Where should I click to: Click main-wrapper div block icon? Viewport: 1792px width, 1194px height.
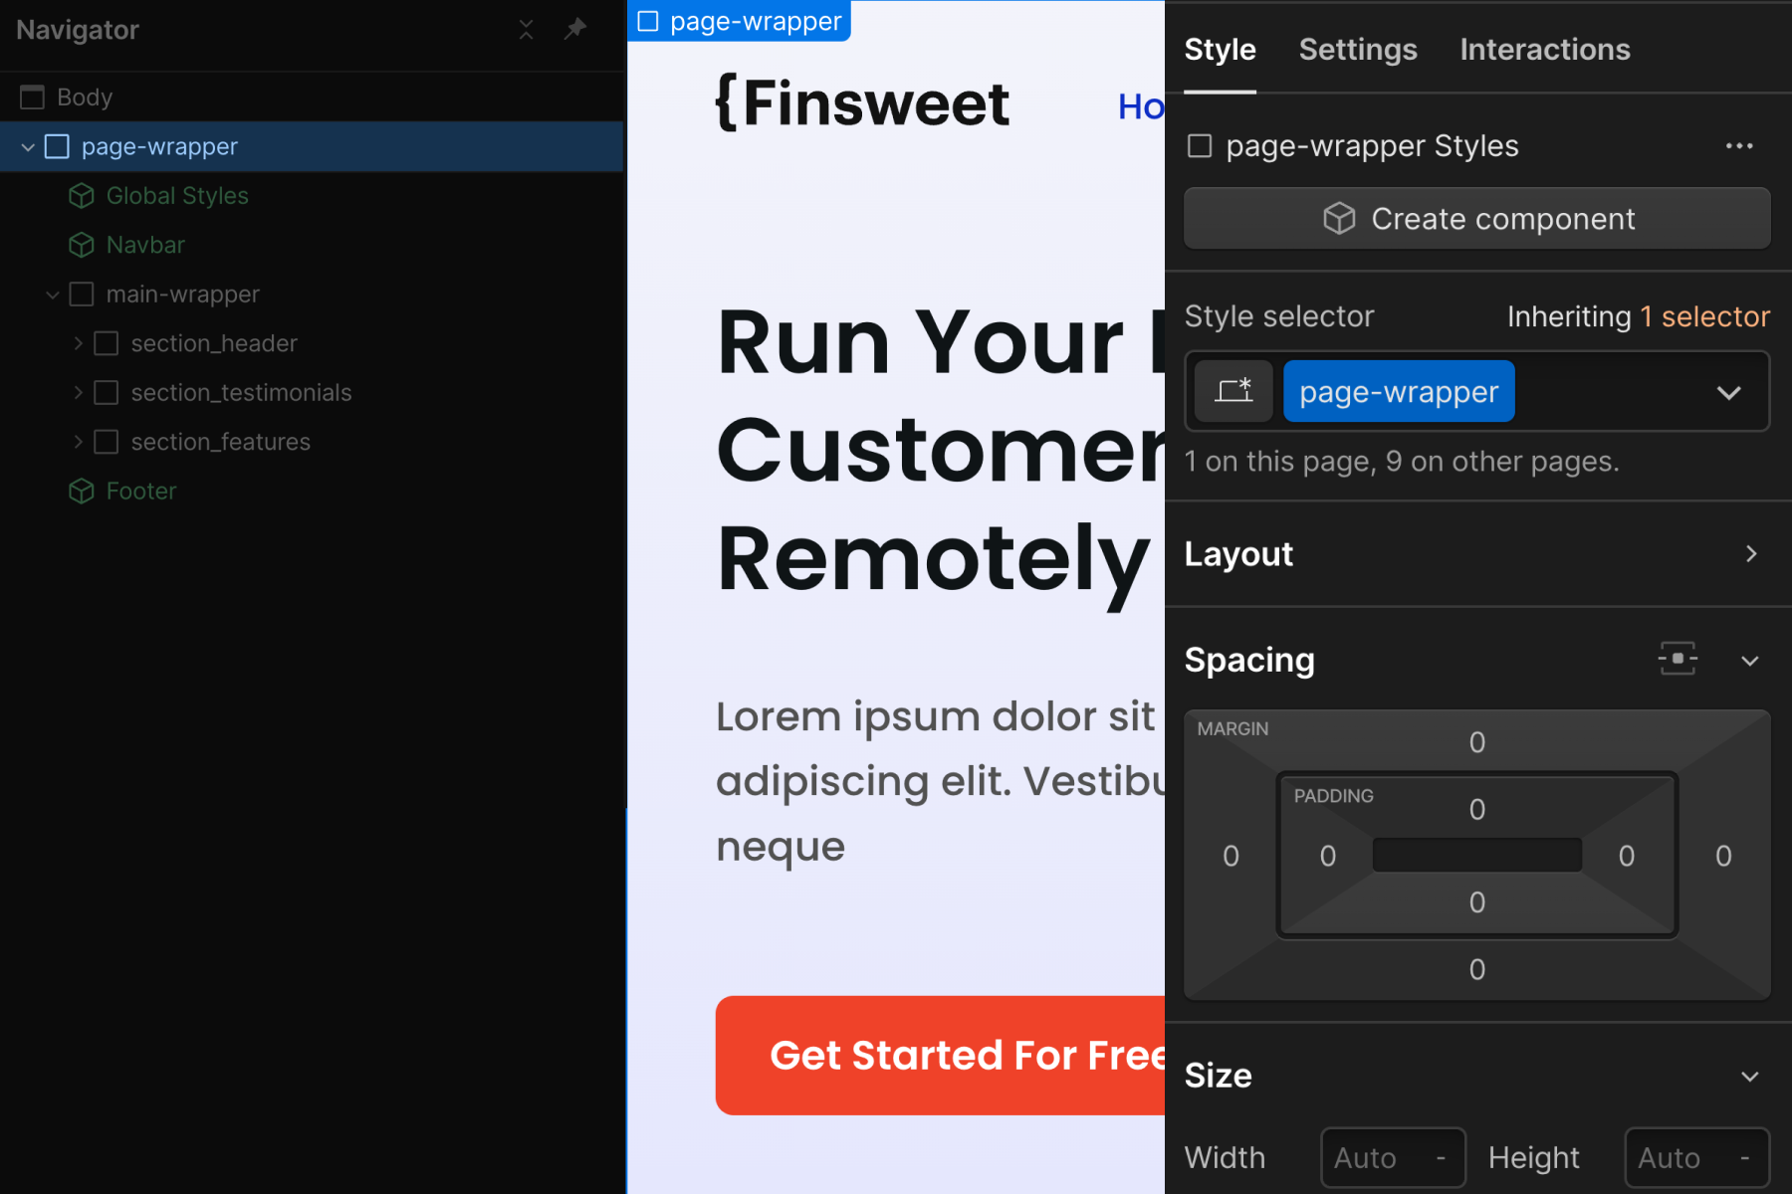[82, 294]
